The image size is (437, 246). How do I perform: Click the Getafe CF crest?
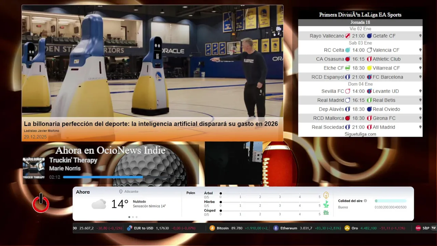(x=369, y=36)
